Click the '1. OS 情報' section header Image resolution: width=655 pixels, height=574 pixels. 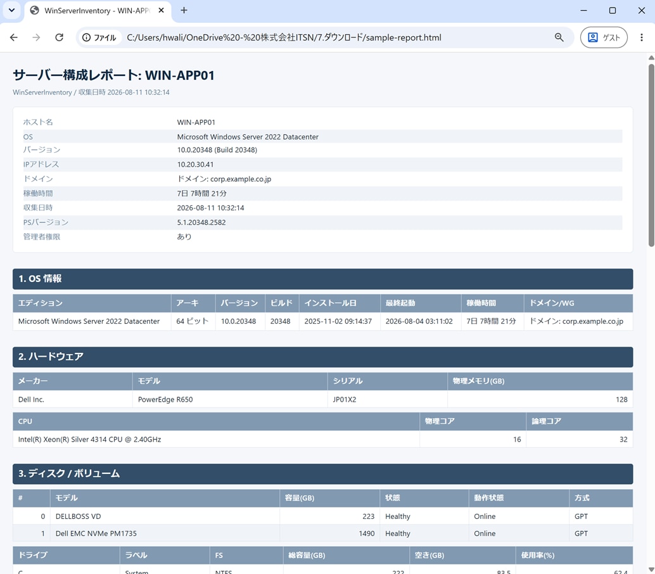click(x=323, y=279)
